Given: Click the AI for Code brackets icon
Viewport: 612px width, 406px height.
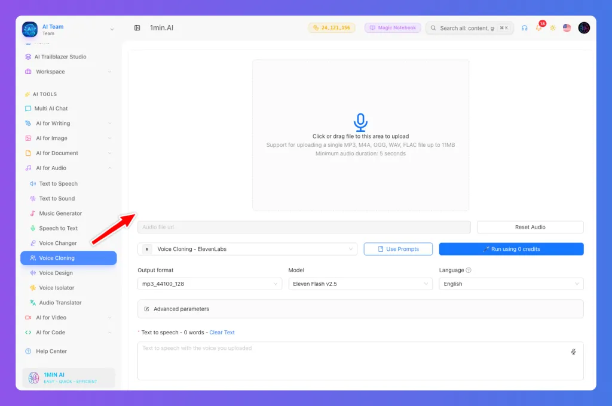Looking at the screenshot, I should coord(28,333).
